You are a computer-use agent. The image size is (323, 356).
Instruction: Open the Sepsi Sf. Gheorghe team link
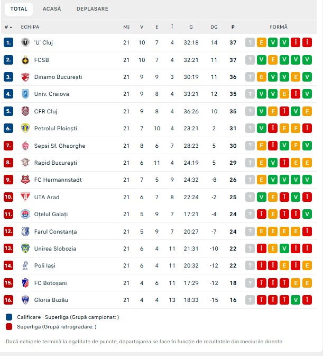coord(59,146)
